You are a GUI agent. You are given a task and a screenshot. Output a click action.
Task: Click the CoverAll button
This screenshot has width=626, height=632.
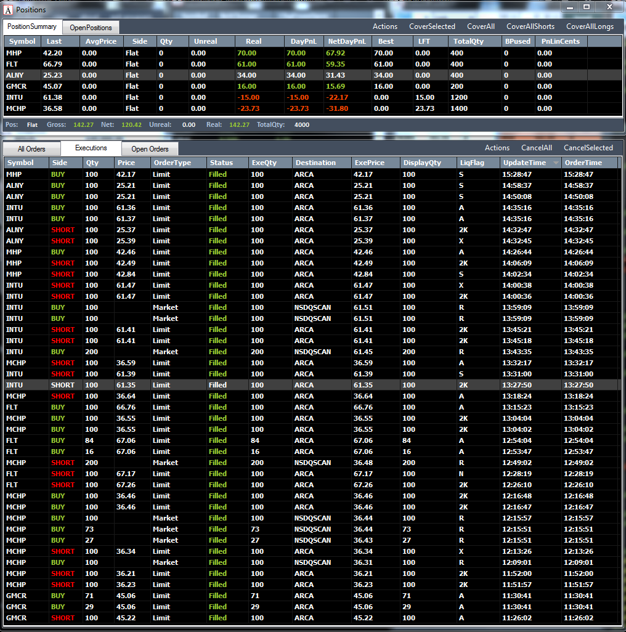tap(481, 26)
